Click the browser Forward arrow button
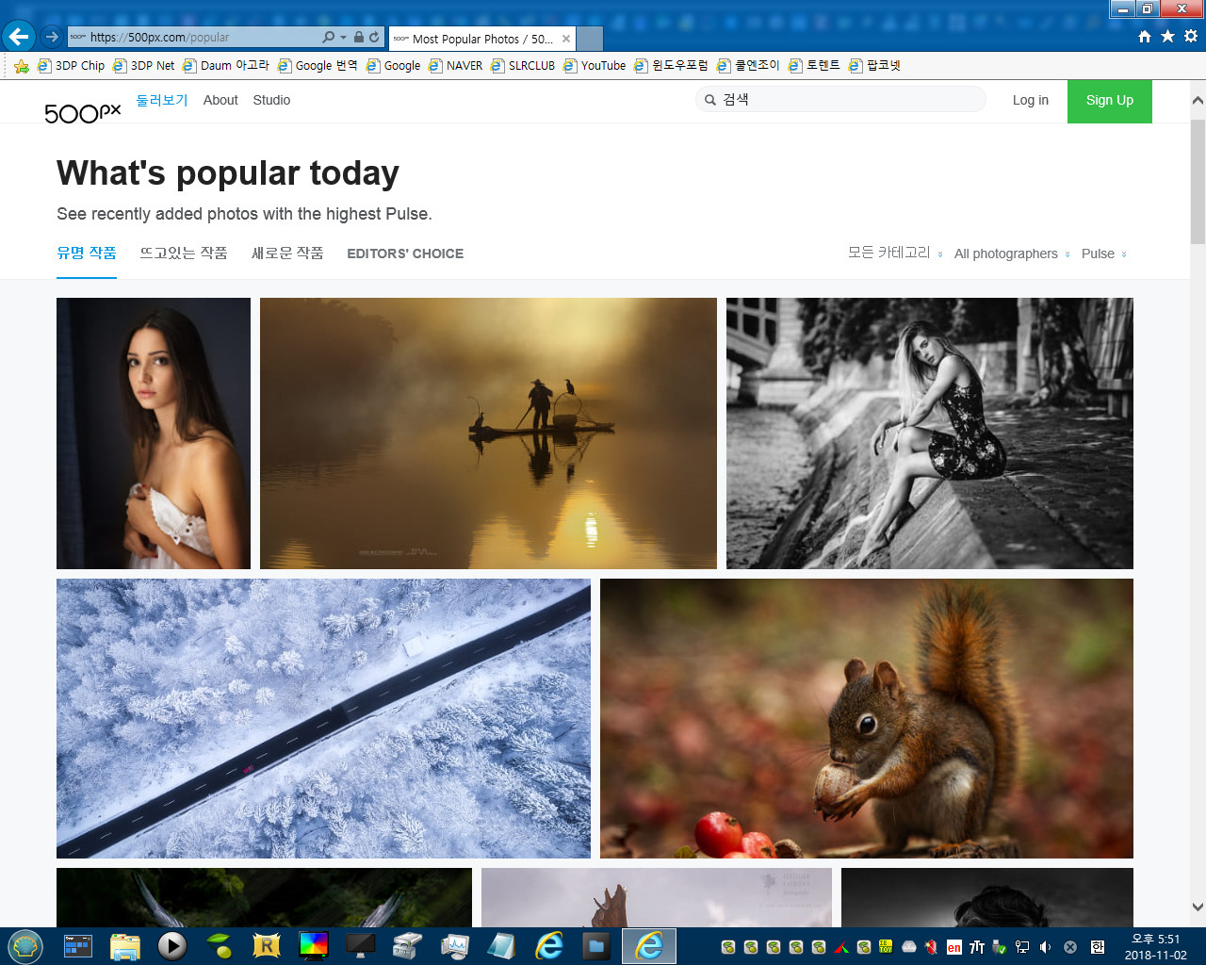The width and height of the screenshot is (1206, 965). [52, 37]
